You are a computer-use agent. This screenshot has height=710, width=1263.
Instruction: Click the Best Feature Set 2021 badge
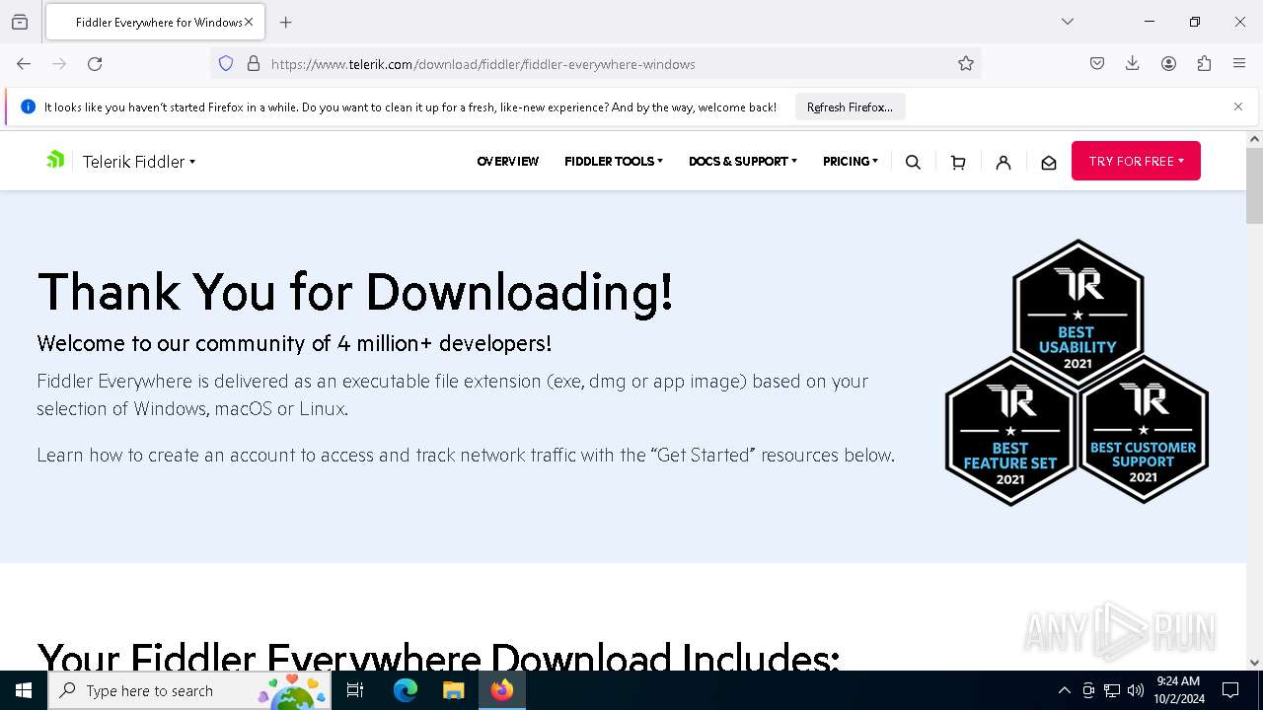[x=1010, y=432]
